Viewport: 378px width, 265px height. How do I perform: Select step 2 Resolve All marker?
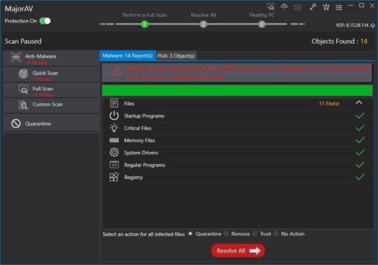203,24
